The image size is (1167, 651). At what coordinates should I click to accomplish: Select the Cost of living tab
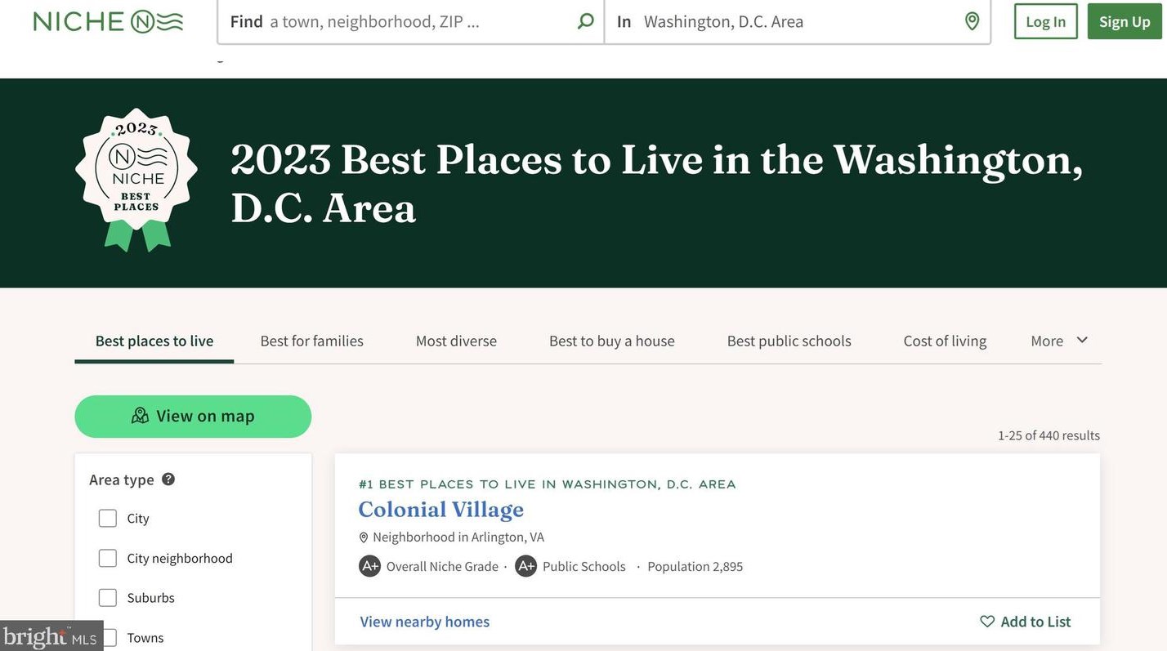[945, 341]
